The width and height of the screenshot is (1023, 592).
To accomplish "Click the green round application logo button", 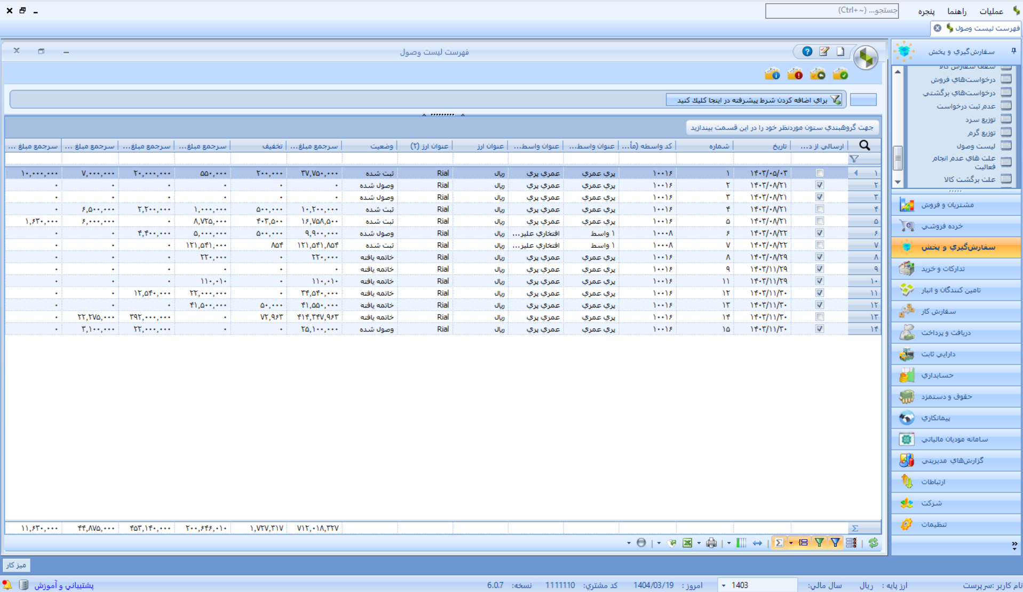I will 866,58.
